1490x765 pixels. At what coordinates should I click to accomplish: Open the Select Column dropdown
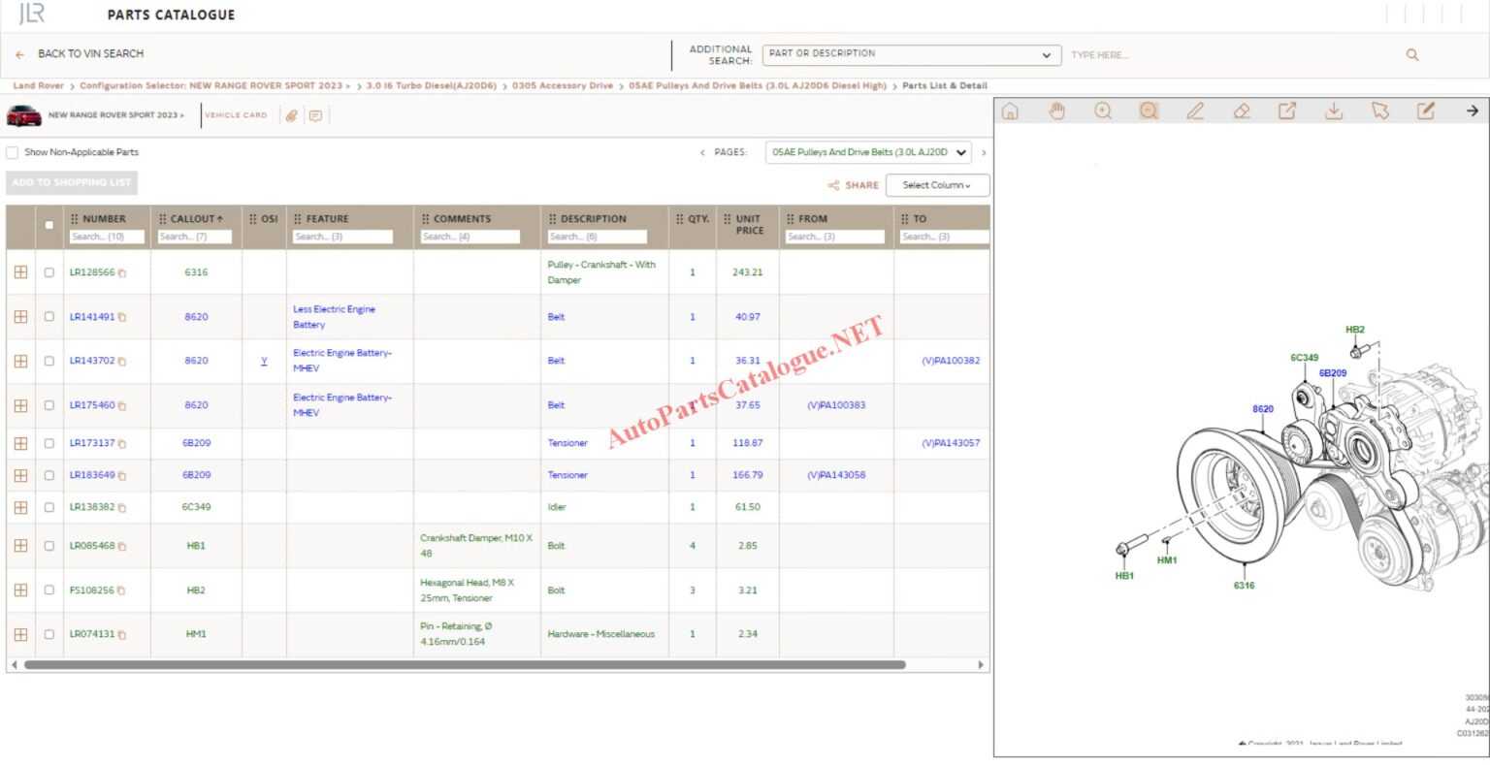[937, 184]
